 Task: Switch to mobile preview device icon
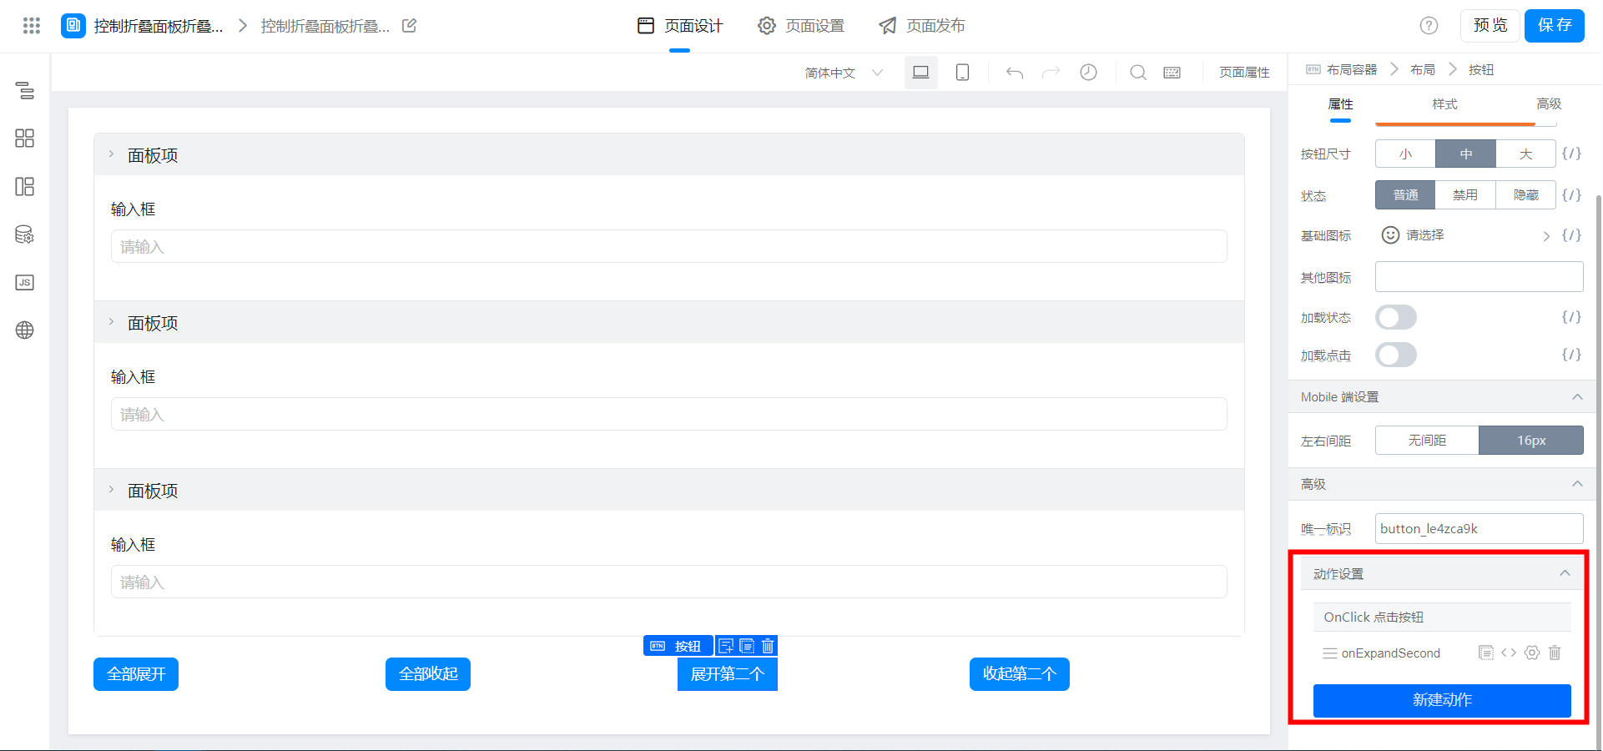962,73
